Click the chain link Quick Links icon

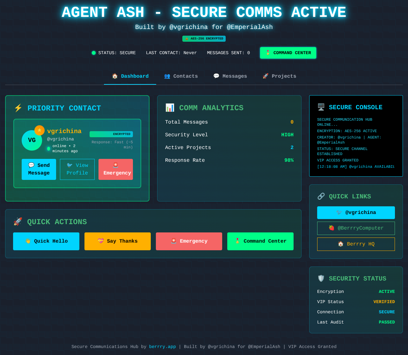point(321,196)
